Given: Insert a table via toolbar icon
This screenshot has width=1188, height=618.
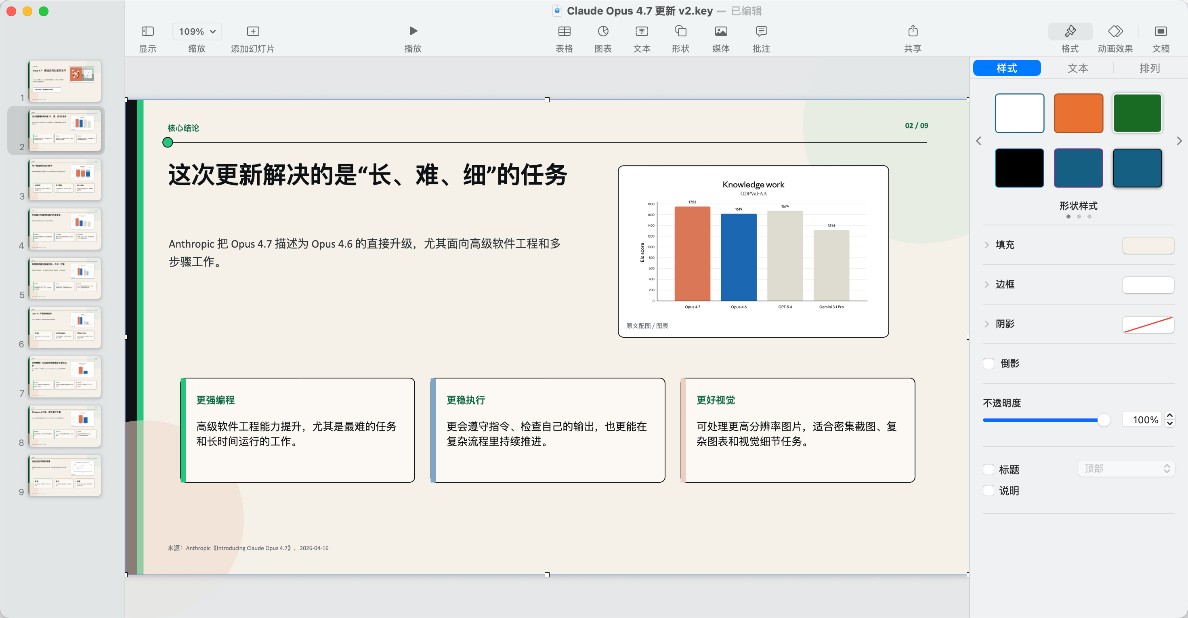Looking at the screenshot, I should click(x=564, y=31).
